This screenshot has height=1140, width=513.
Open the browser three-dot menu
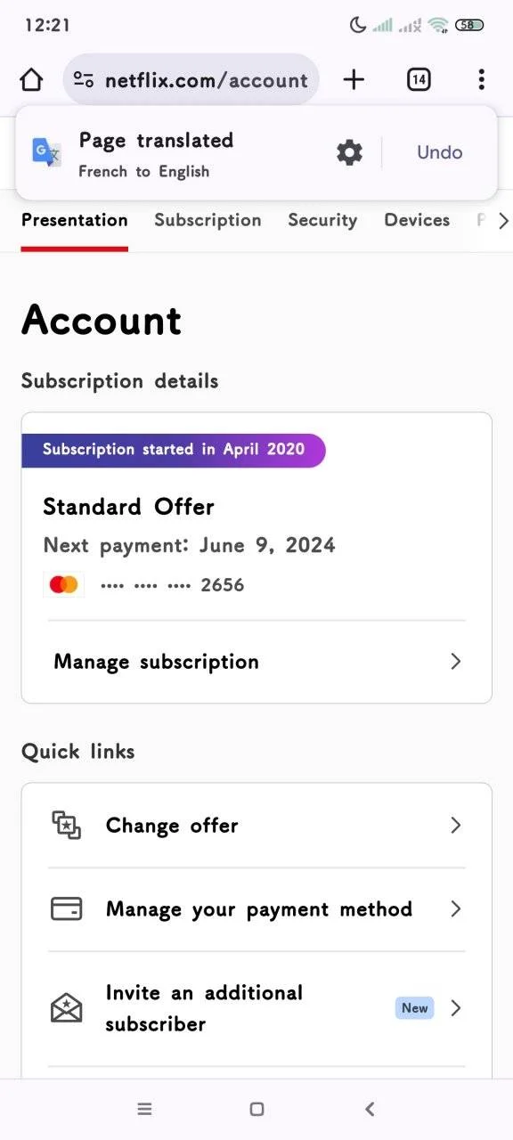(x=481, y=80)
